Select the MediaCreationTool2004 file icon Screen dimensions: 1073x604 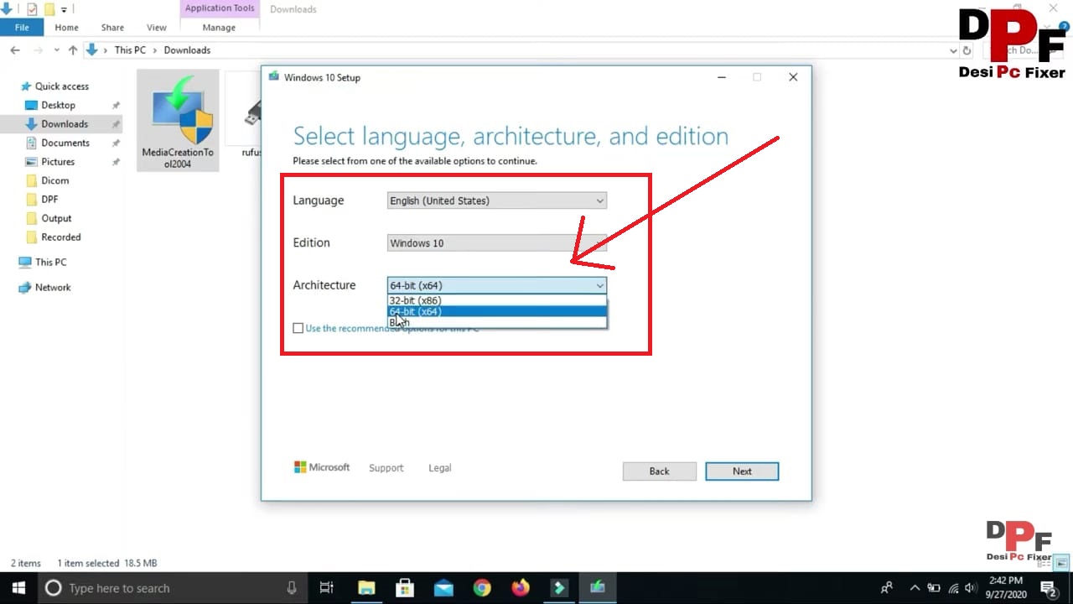[178, 122]
